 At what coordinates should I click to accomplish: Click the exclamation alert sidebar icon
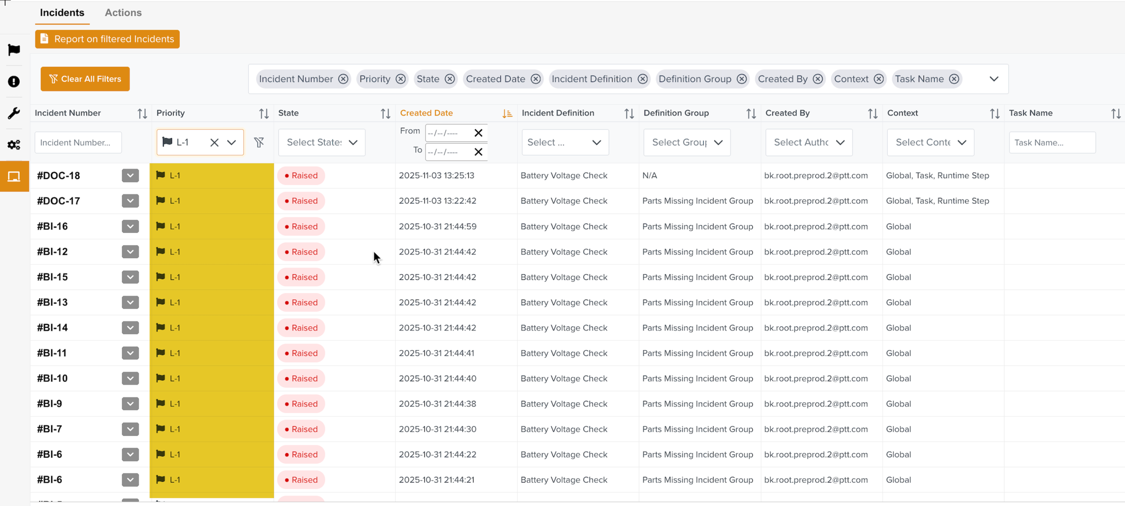[14, 81]
